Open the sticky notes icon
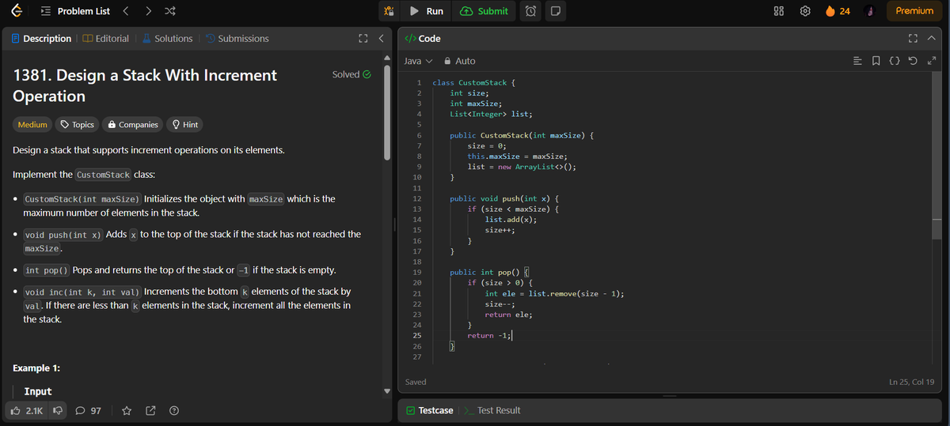 [556, 11]
